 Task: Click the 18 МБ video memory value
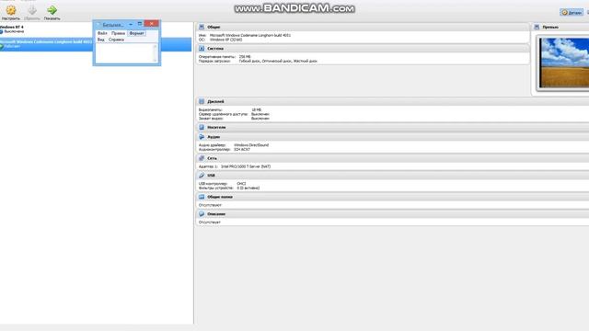coord(256,110)
